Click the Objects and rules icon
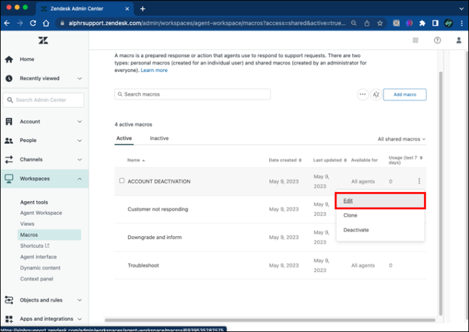The width and height of the screenshot is (469, 332). (x=9, y=299)
